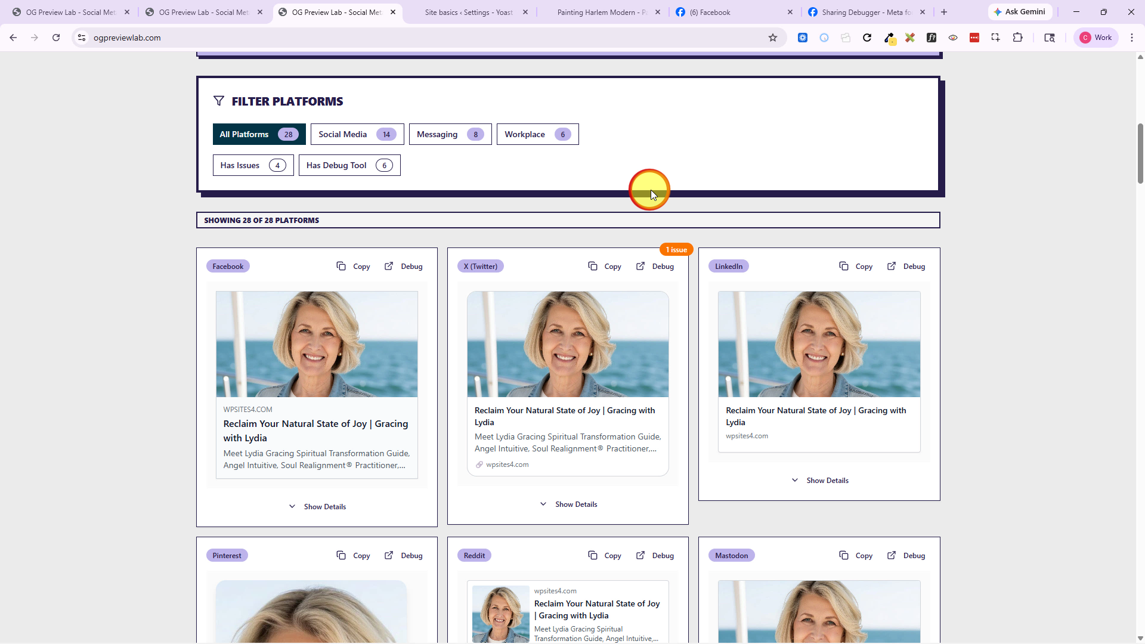Open Debug for Reddit card

[655, 556]
